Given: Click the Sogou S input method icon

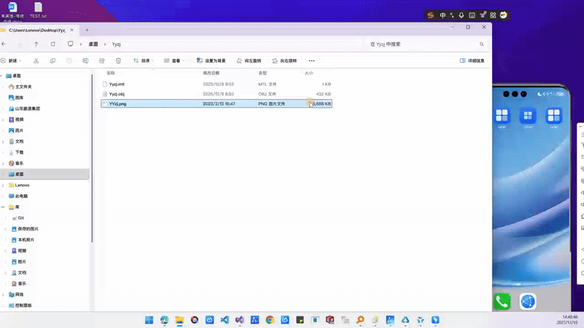Looking at the screenshot, I should tap(431, 15).
